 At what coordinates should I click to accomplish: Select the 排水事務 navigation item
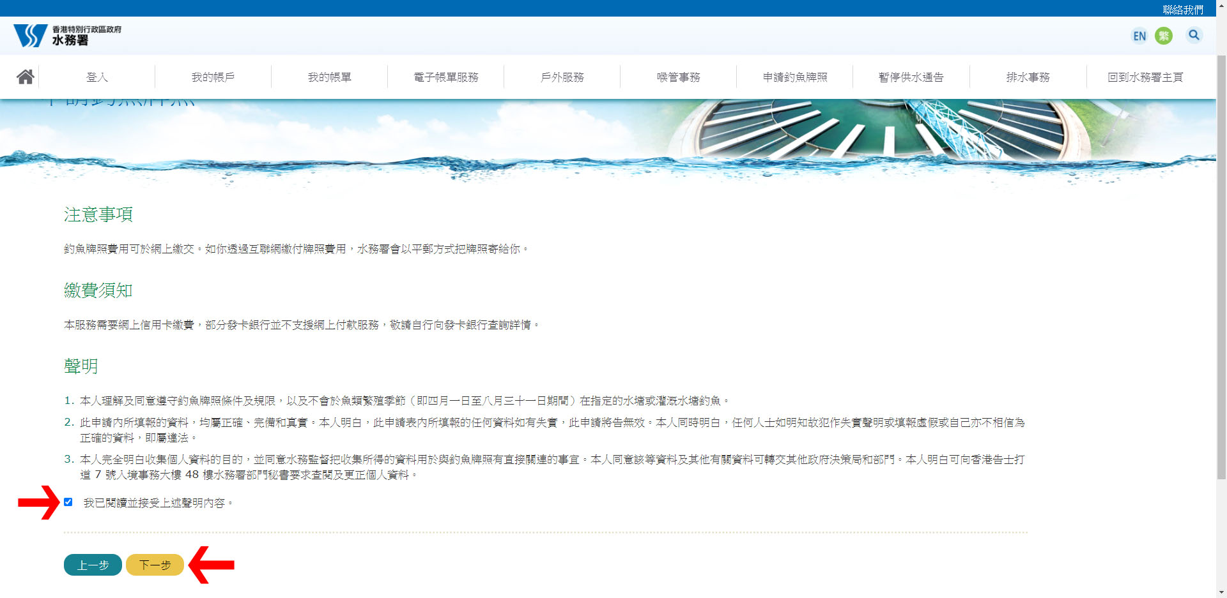tap(1027, 77)
